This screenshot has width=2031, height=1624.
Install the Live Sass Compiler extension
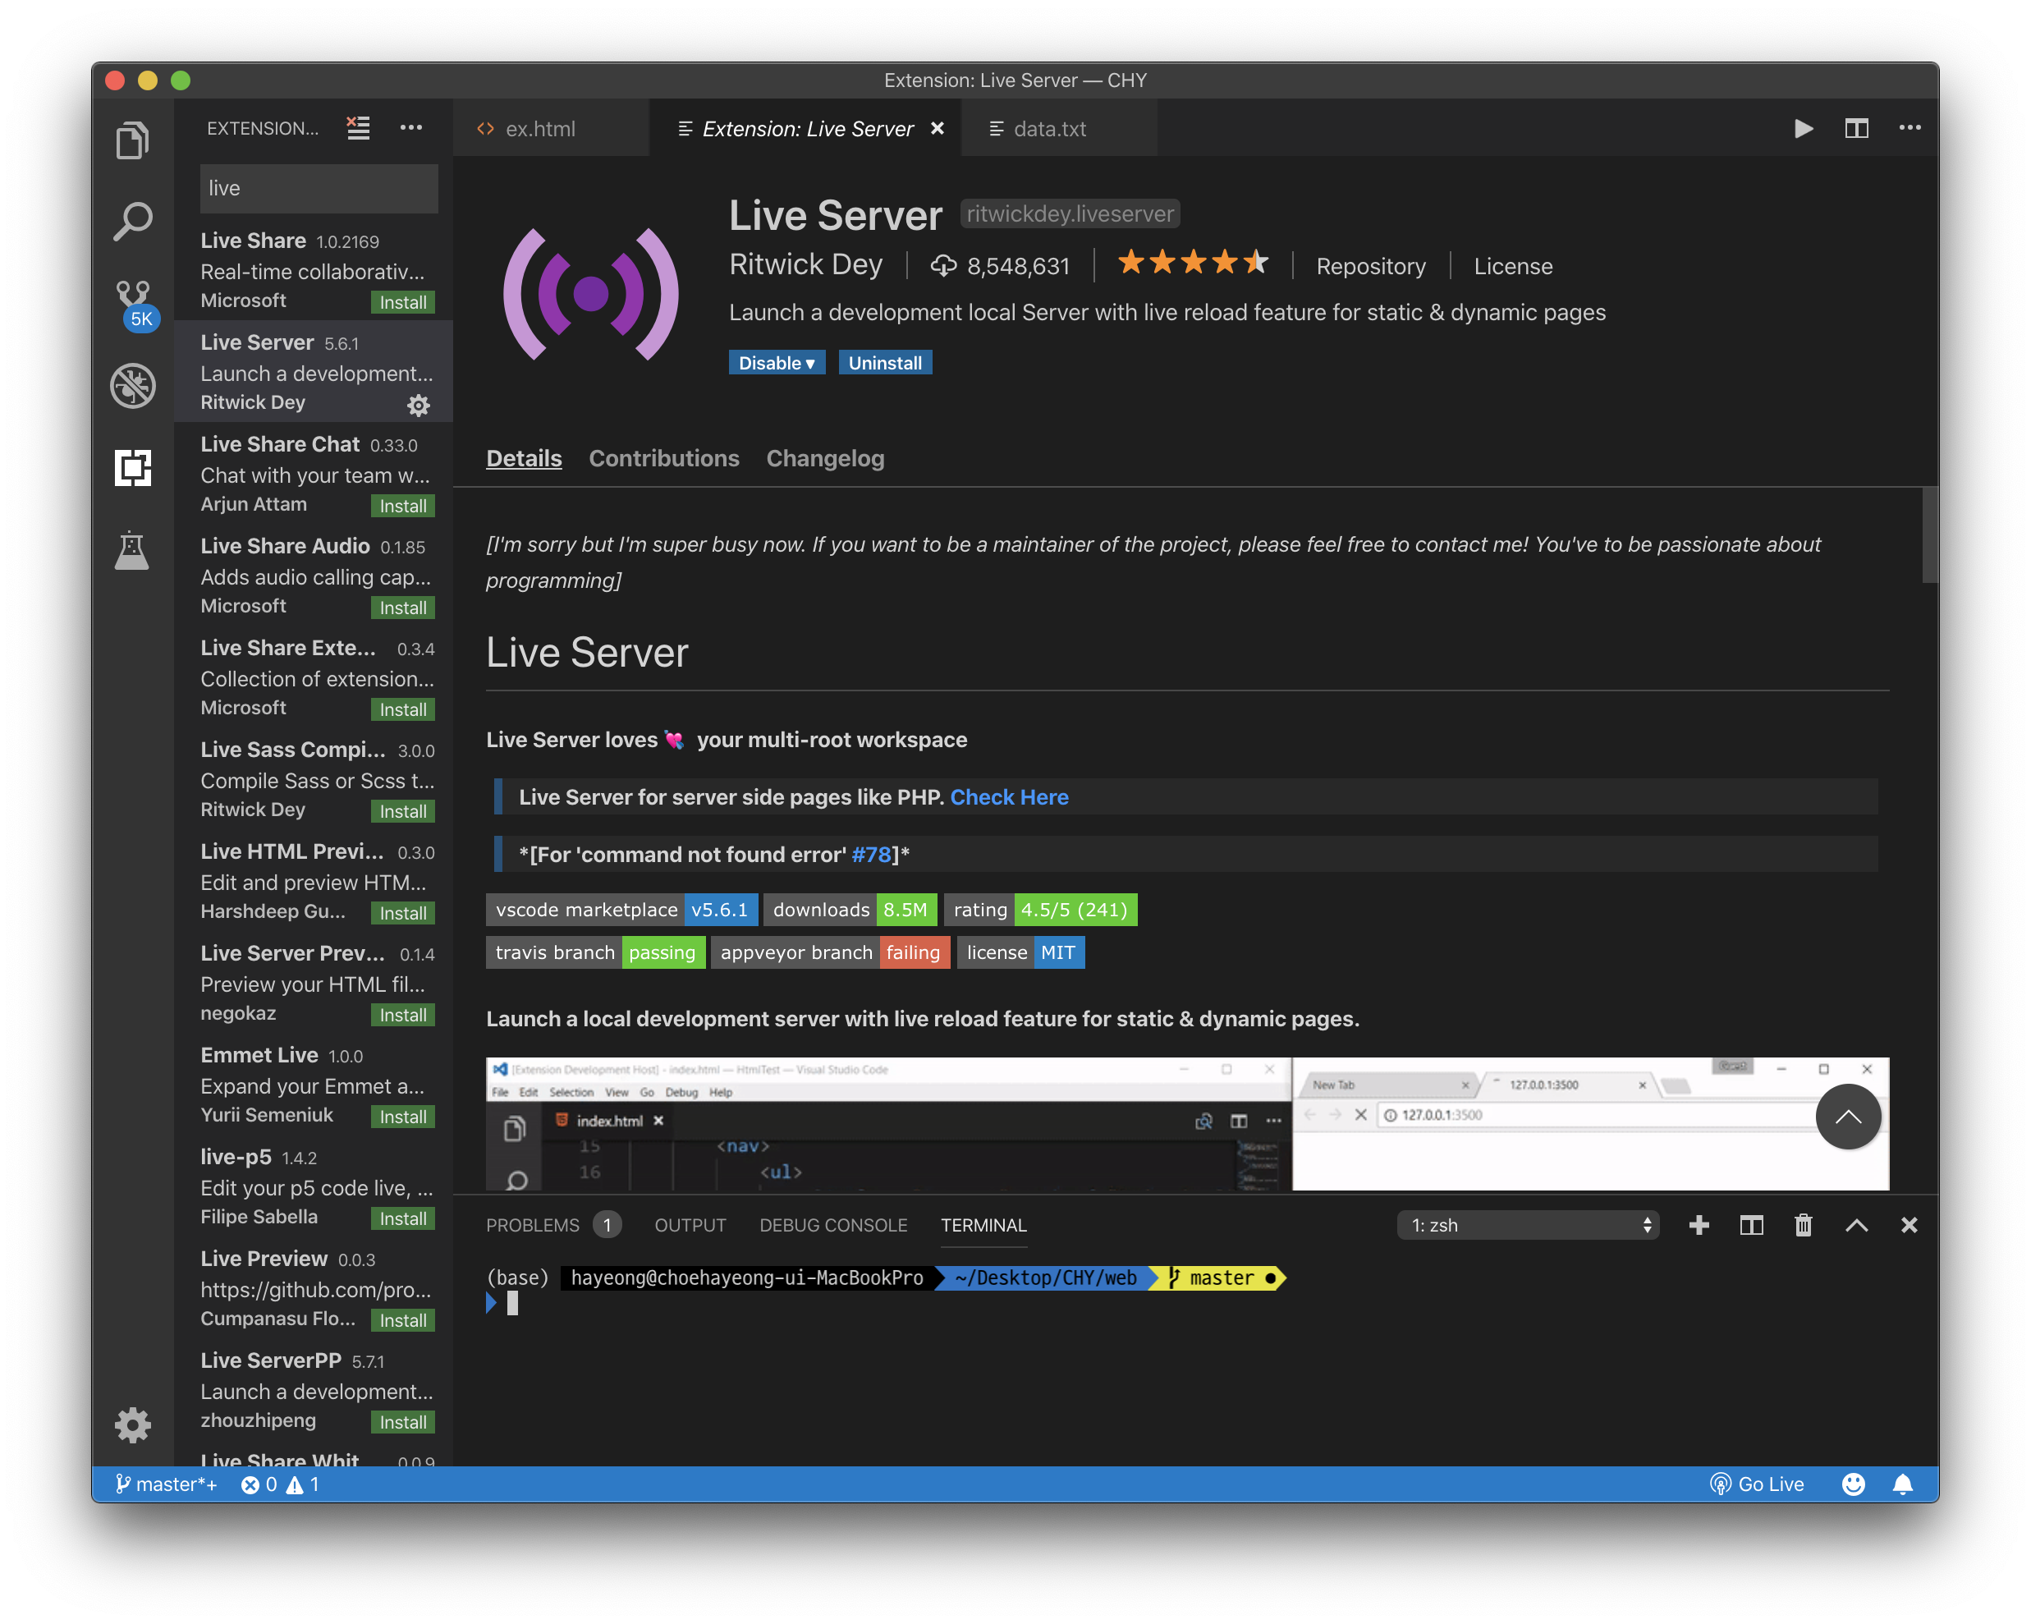(402, 811)
